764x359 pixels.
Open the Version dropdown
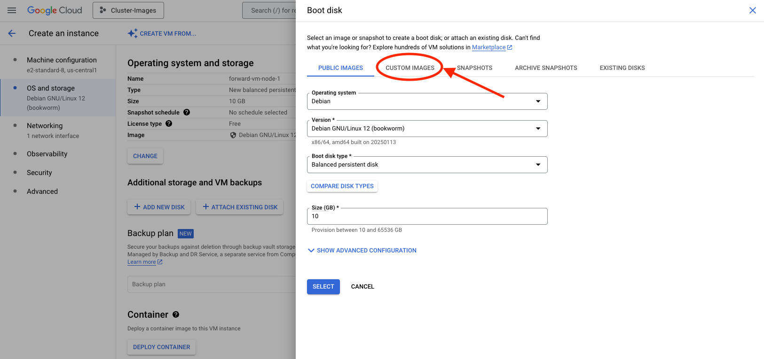[x=426, y=129]
